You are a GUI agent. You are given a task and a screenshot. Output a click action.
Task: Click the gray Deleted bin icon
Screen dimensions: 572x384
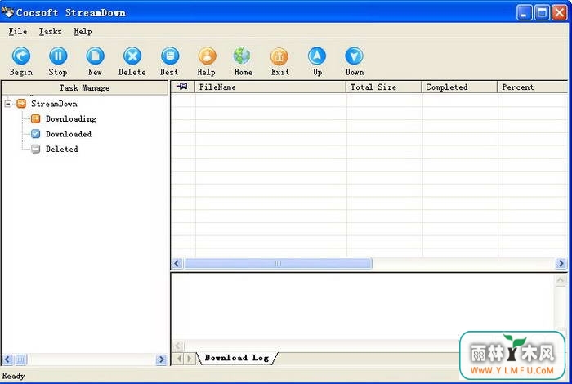[x=36, y=149]
